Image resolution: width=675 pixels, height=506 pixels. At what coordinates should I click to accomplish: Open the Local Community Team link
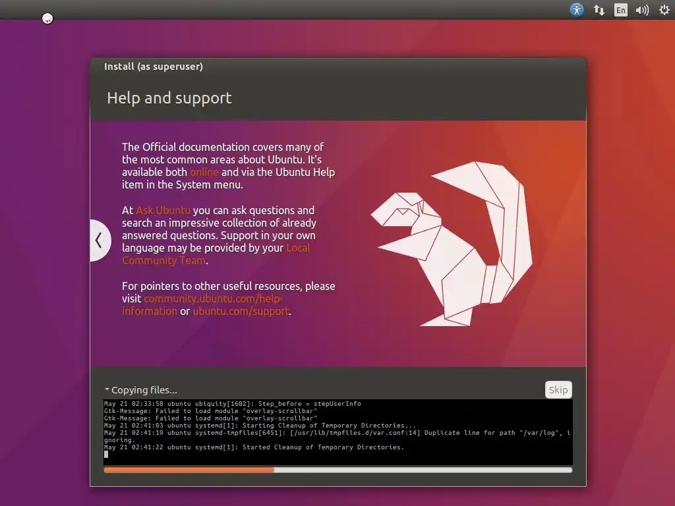coord(216,254)
